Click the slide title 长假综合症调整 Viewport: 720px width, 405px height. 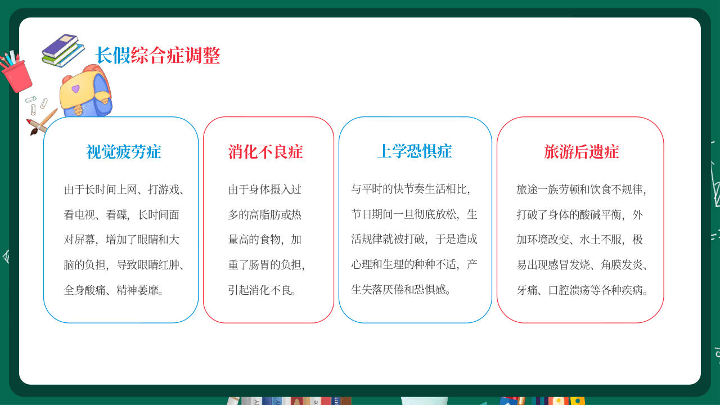pyautogui.click(x=157, y=56)
